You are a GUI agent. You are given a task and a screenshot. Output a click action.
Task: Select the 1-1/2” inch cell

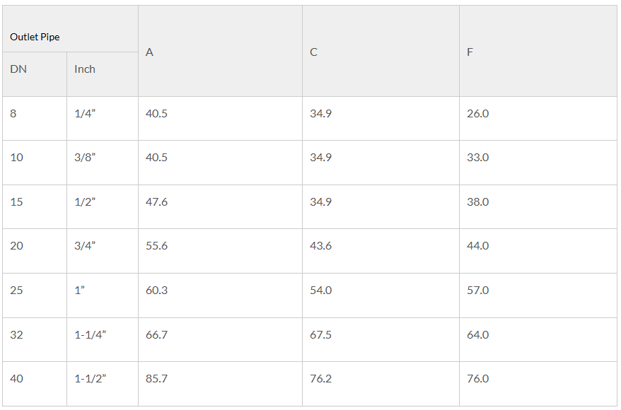point(102,384)
